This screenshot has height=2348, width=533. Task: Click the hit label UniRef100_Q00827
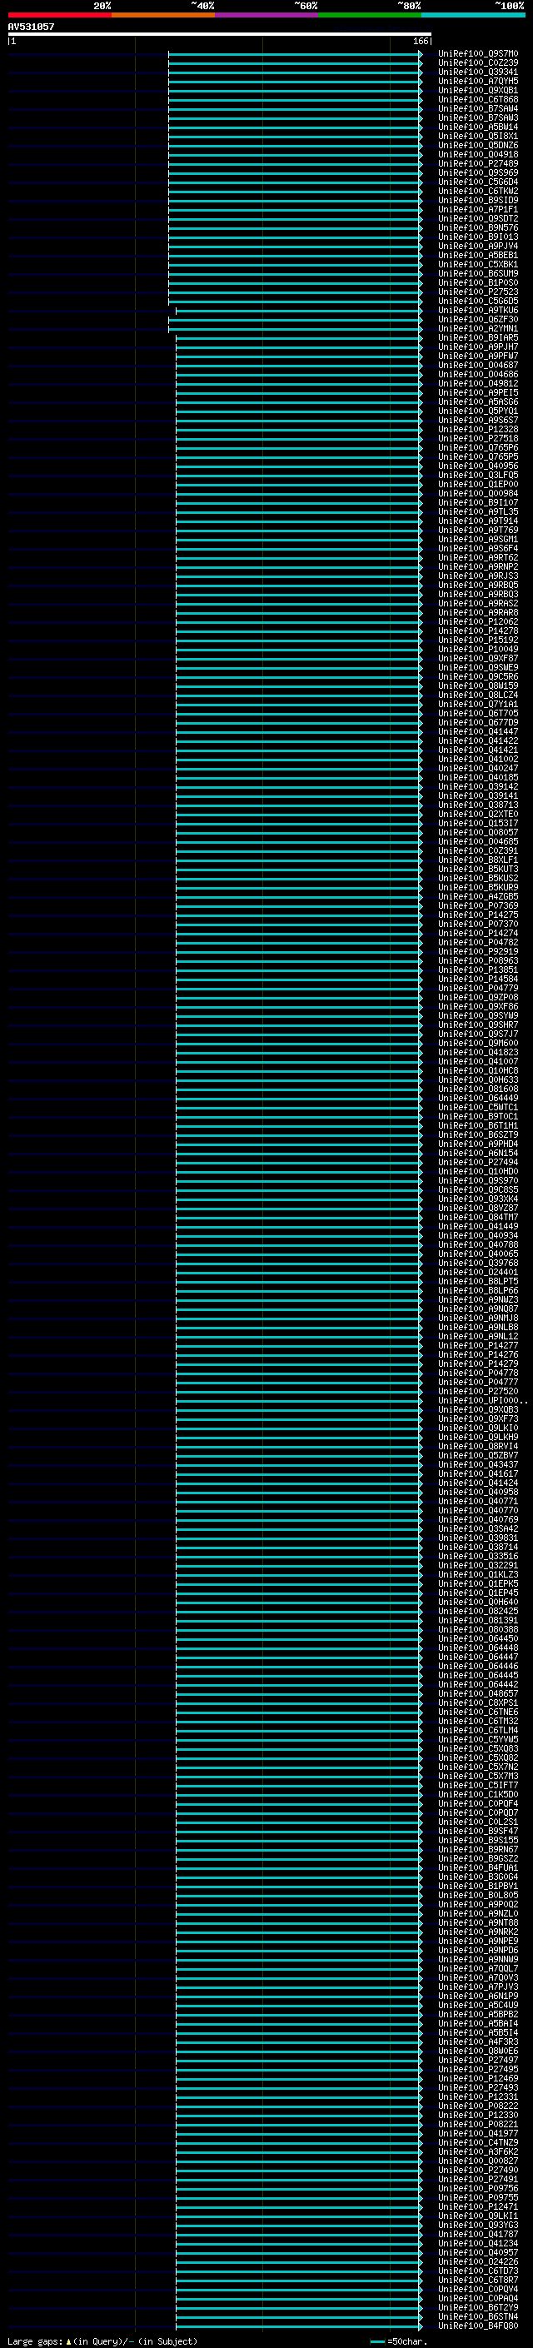tap(478, 2161)
